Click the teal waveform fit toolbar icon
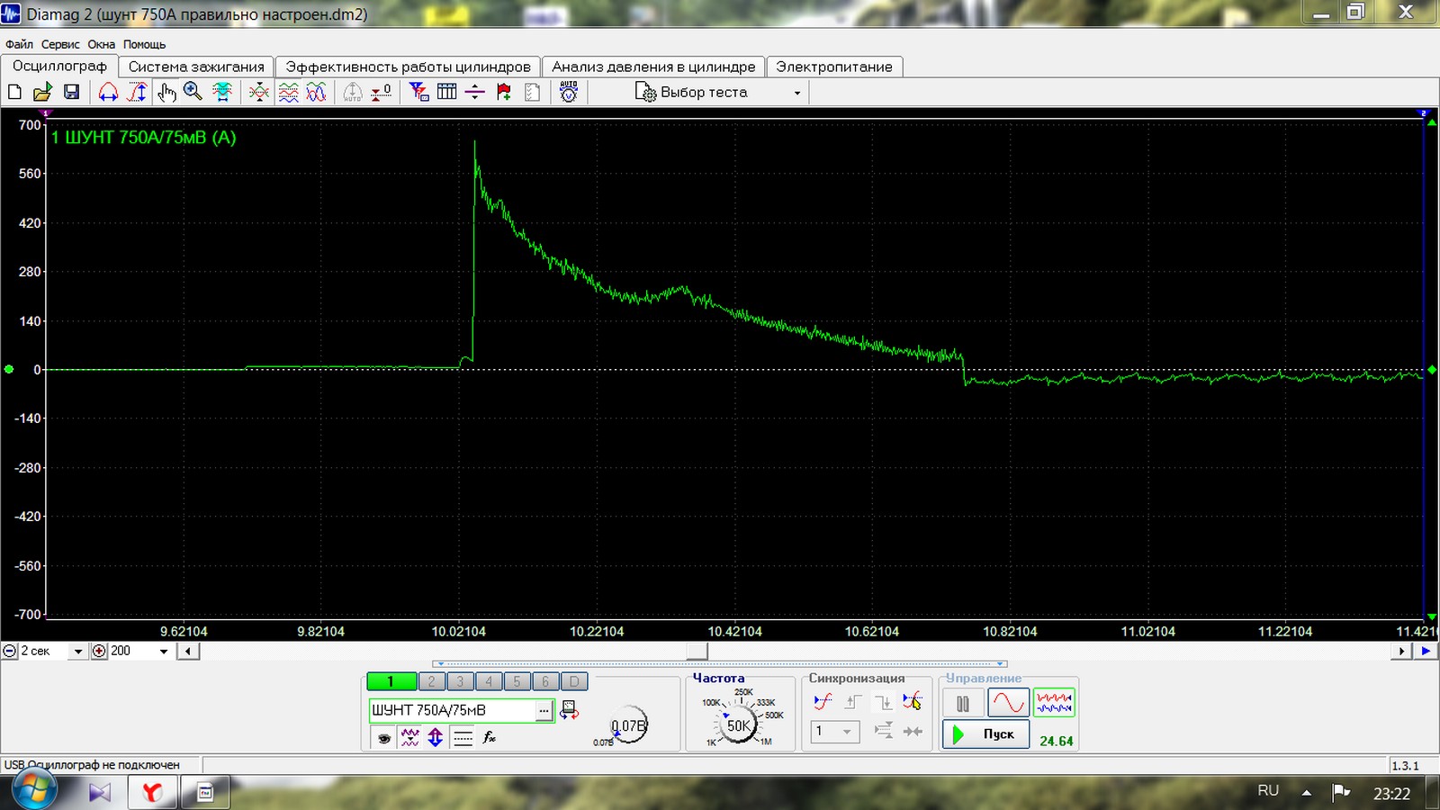 222,92
